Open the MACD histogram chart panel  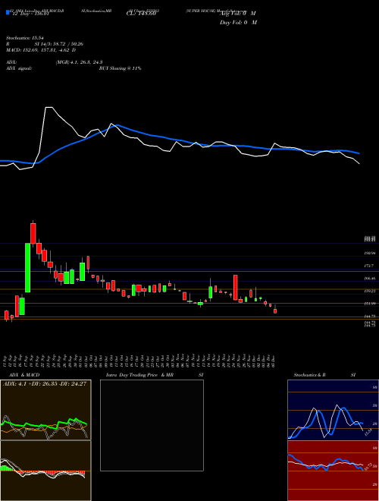[x=45, y=471]
